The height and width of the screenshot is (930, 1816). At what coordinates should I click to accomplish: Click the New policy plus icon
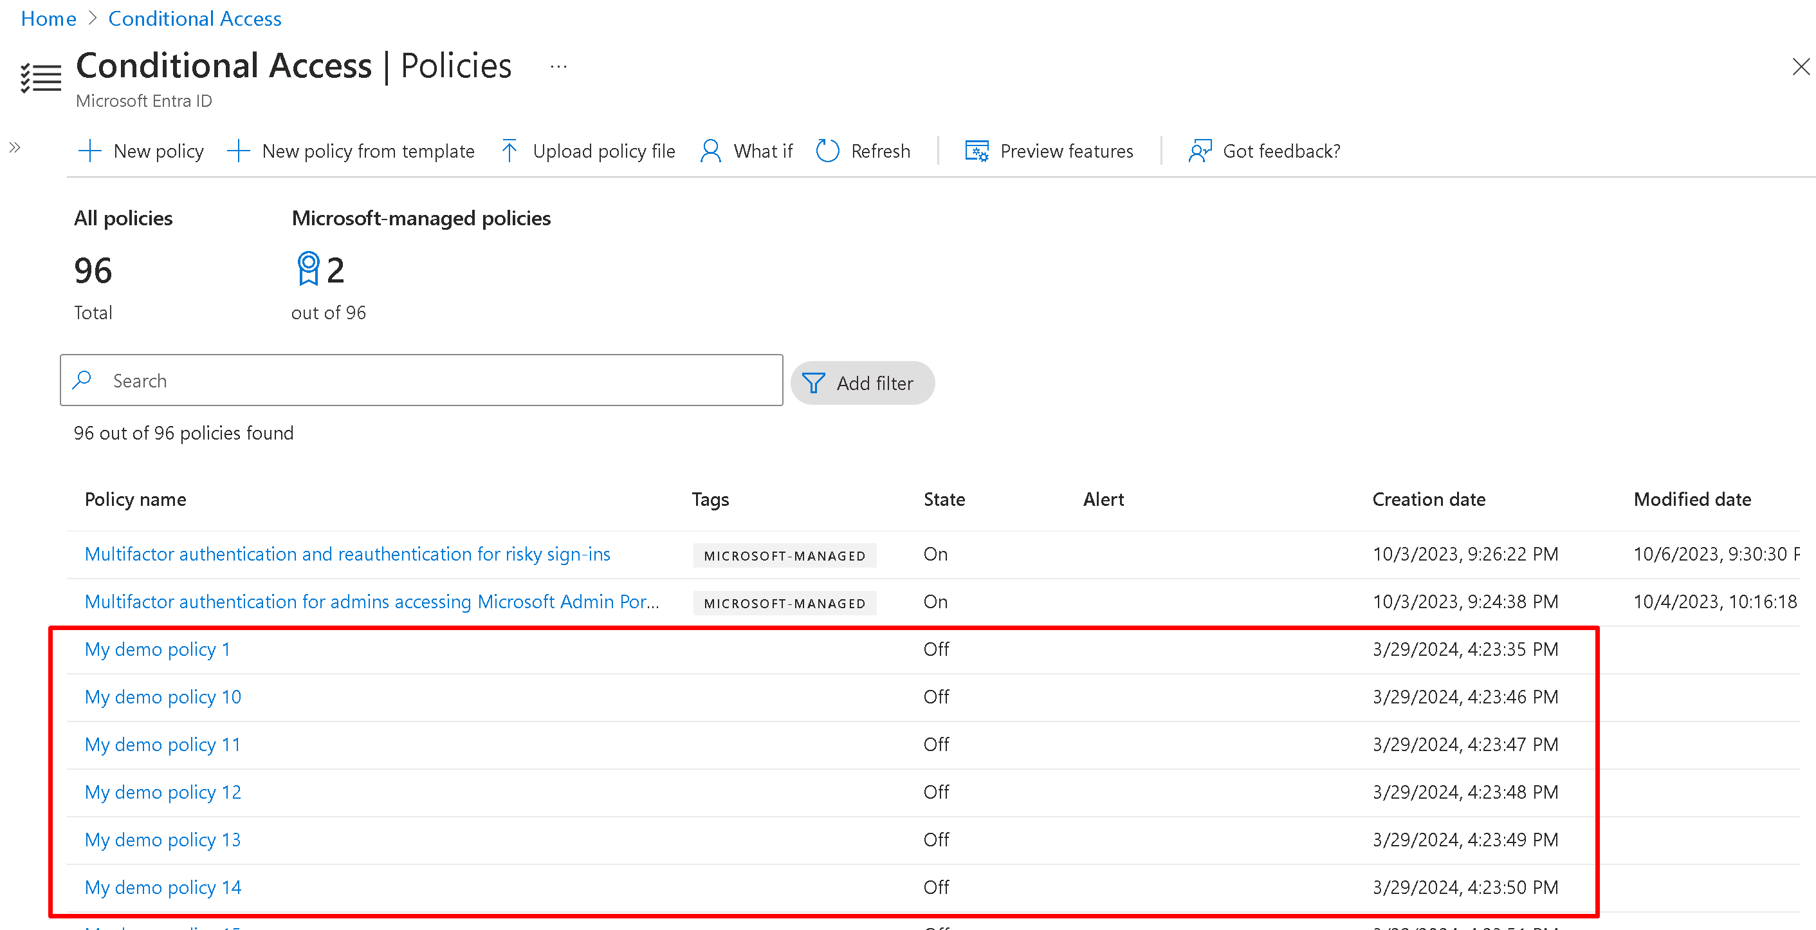point(89,151)
